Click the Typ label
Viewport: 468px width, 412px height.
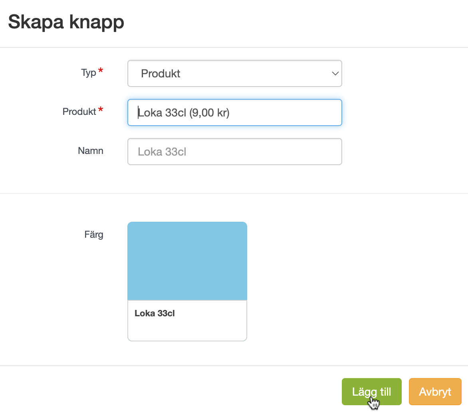(x=89, y=73)
